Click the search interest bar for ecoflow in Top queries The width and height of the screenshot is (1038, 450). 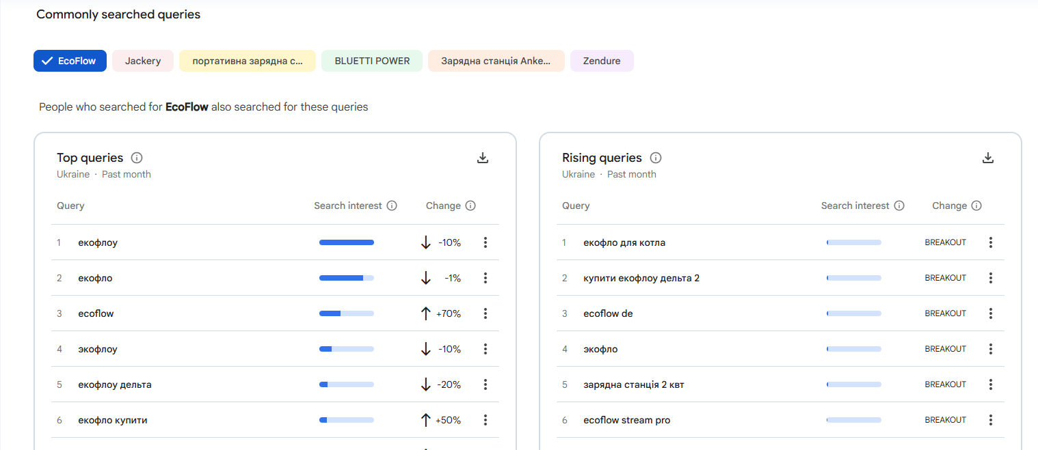pyautogui.click(x=347, y=313)
